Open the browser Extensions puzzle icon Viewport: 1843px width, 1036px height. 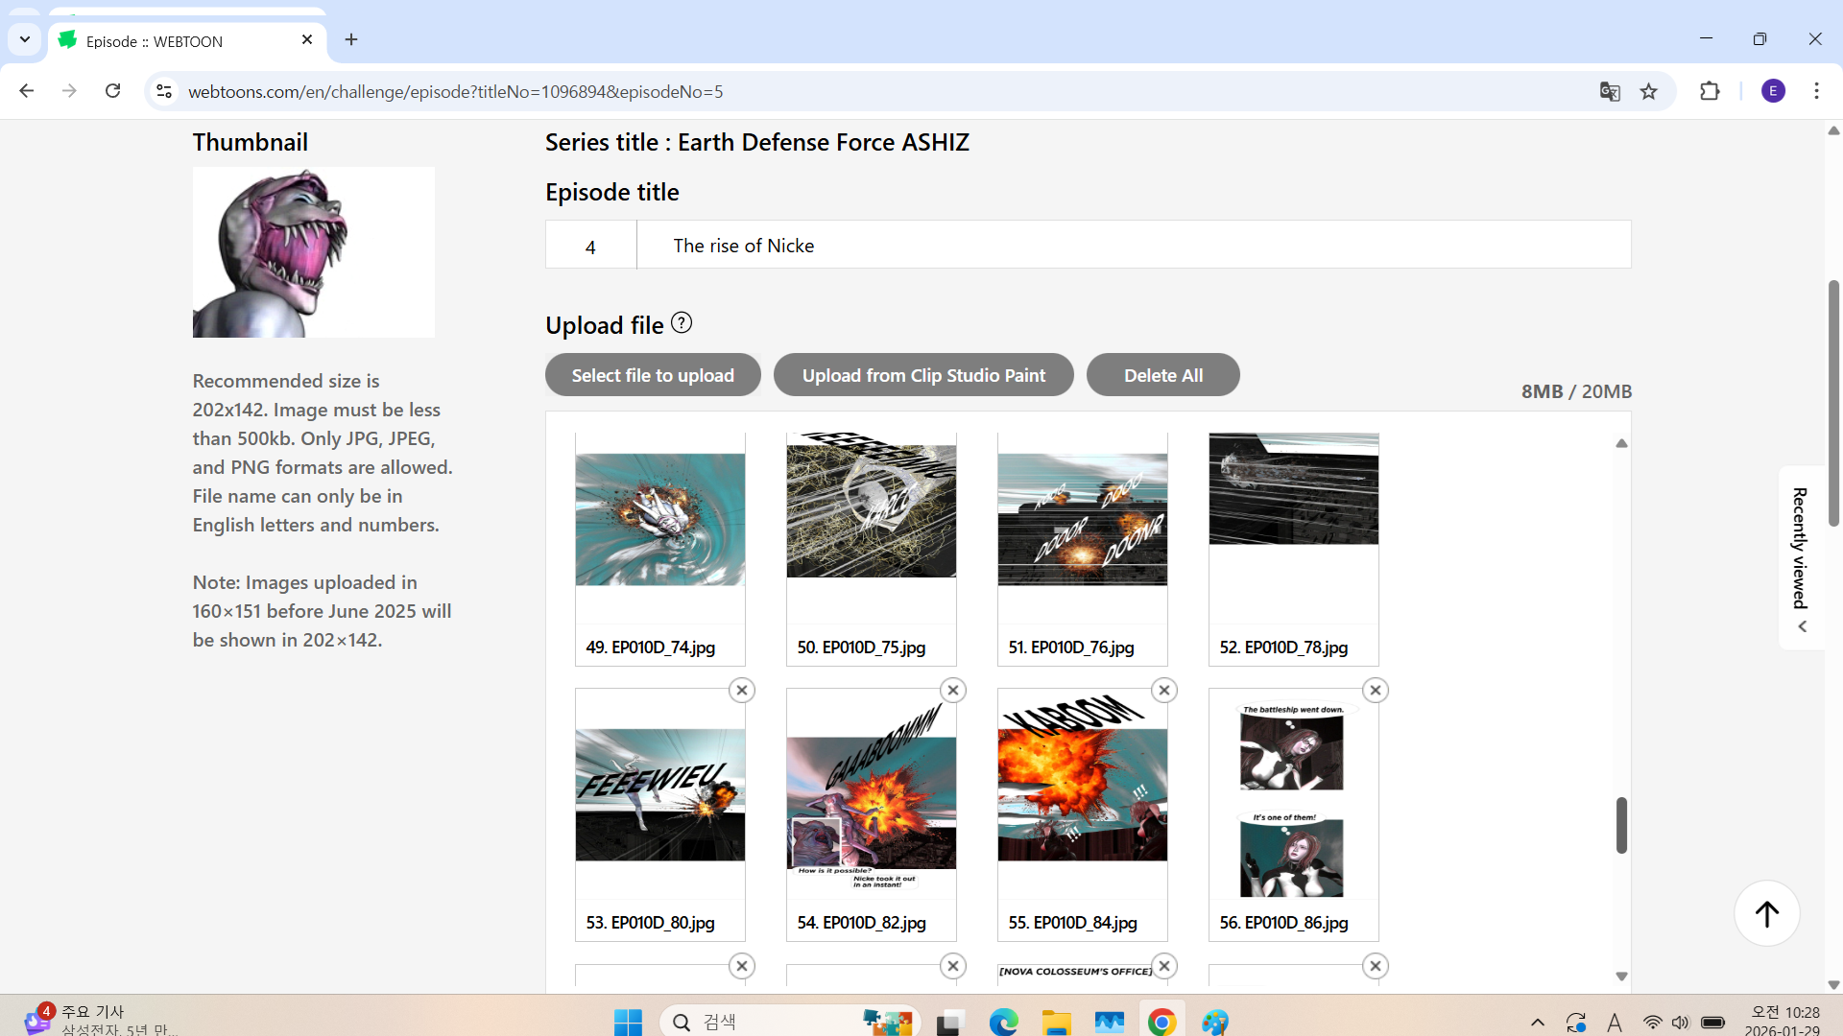pyautogui.click(x=1710, y=92)
